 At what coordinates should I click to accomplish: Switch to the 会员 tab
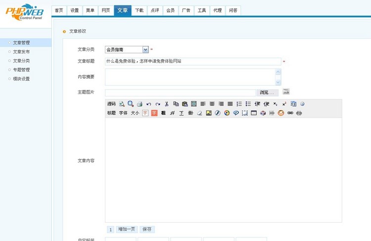[x=170, y=10]
